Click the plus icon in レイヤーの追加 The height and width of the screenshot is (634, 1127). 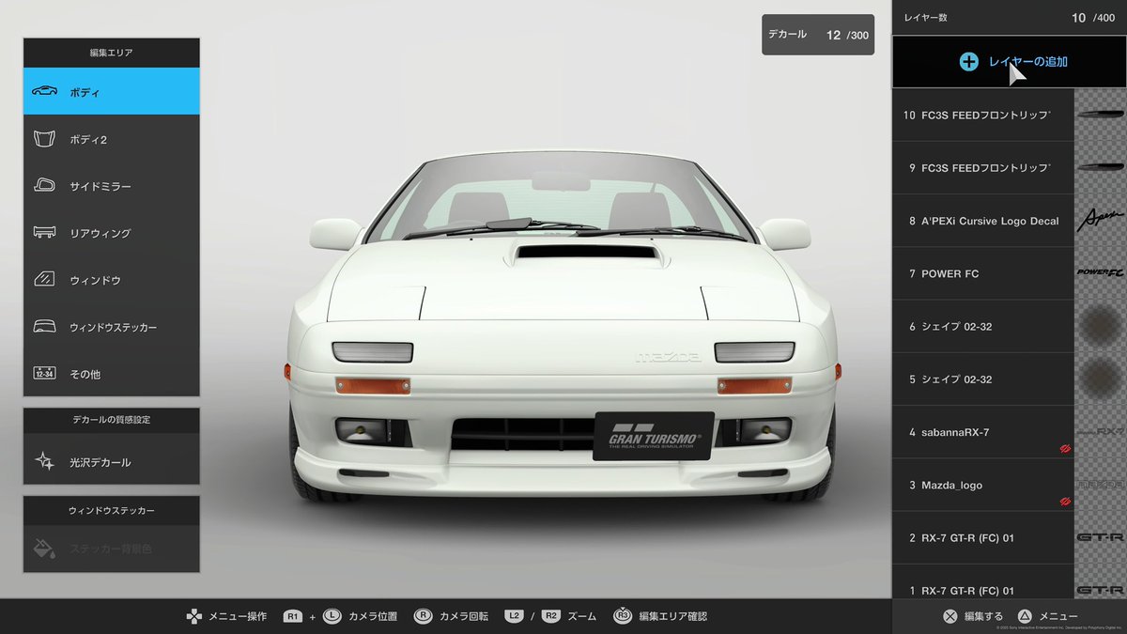(968, 62)
